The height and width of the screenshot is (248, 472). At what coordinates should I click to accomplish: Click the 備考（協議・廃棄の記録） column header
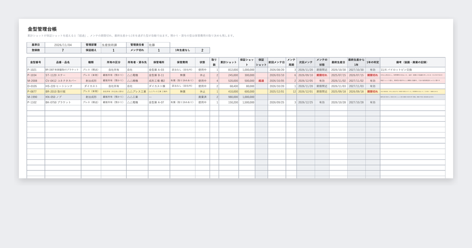click(x=413, y=62)
